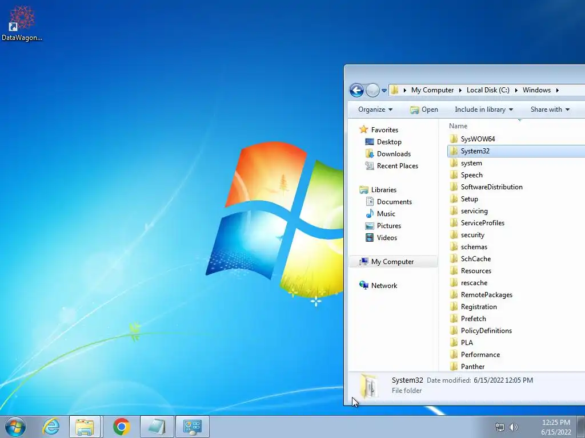Select the Registration folder name

coord(479,307)
